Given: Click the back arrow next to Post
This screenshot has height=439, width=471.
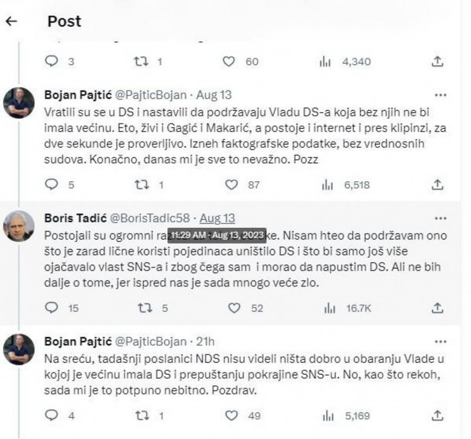Looking at the screenshot, I should point(12,21).
